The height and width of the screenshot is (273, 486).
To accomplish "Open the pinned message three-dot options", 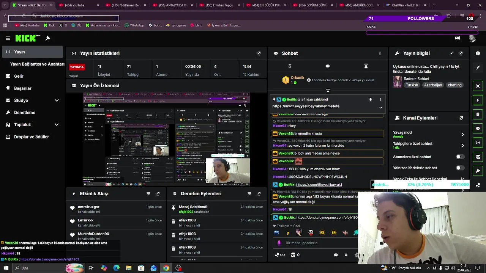I will [380, 100].
